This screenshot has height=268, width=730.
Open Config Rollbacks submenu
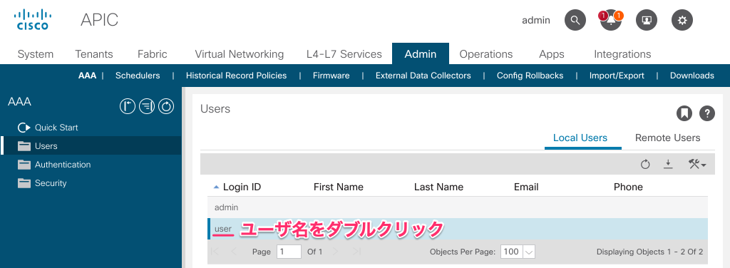(x=530, y=76)
